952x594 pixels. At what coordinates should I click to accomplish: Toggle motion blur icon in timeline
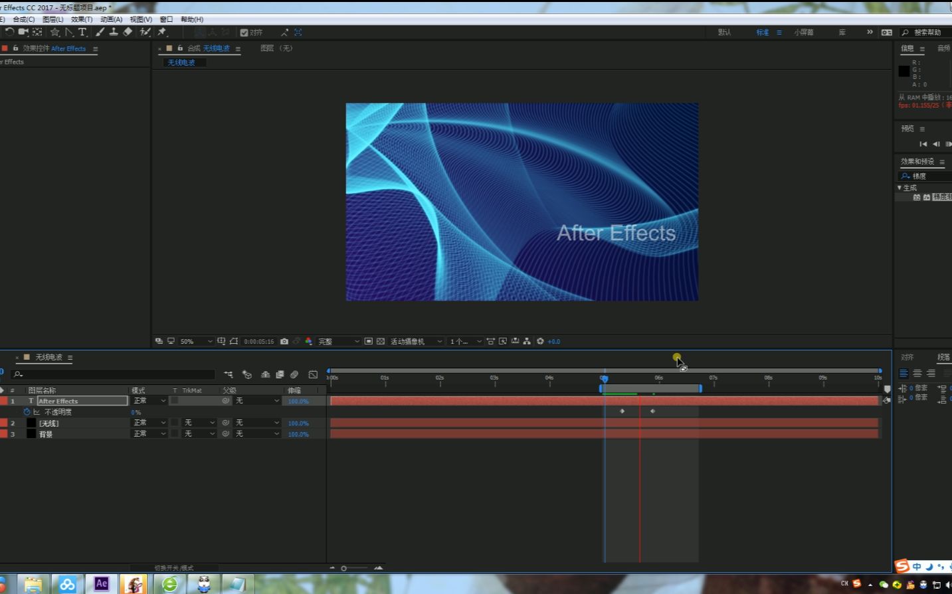(294, 374)
